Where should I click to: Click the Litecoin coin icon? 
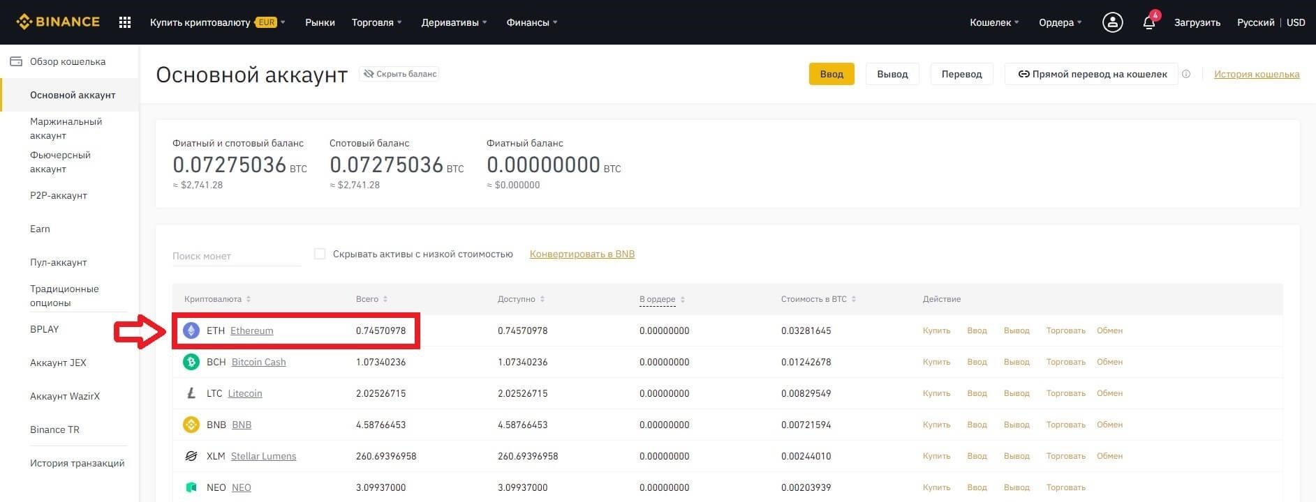191,393
